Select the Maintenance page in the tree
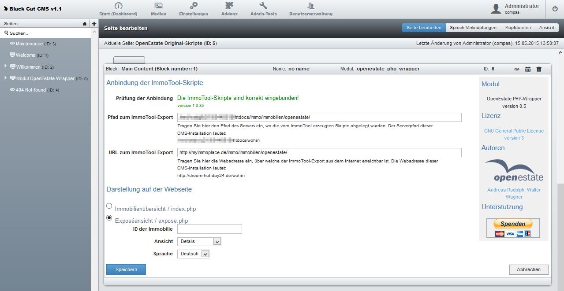This screenshot has height=291, width=564. (36, 44)
